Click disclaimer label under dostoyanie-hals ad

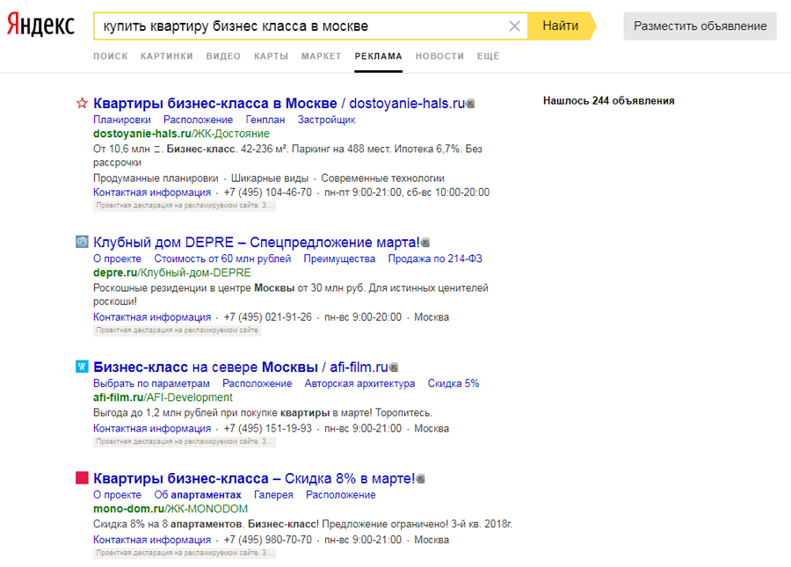(x=185, y=206)
